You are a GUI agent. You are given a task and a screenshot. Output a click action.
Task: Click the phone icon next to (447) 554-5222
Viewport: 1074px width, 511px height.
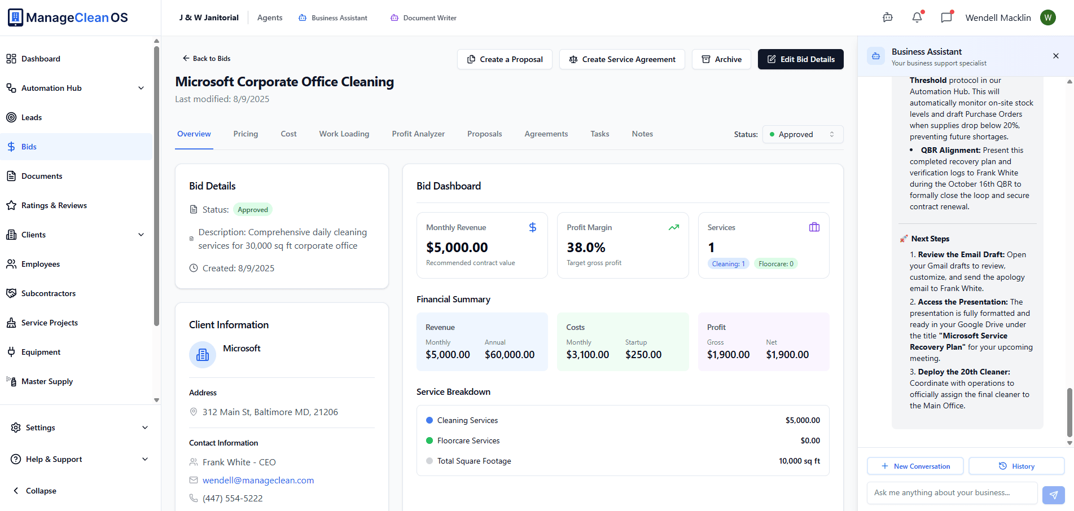click(x=194, y=498)
